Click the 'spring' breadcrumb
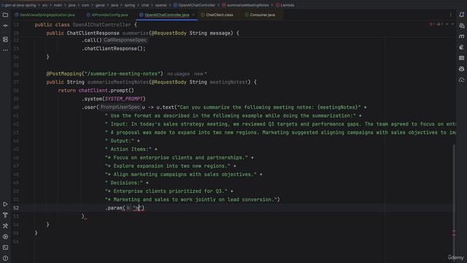Image resolution: width=467 pixels, height=263 pixels. point(130,5)
